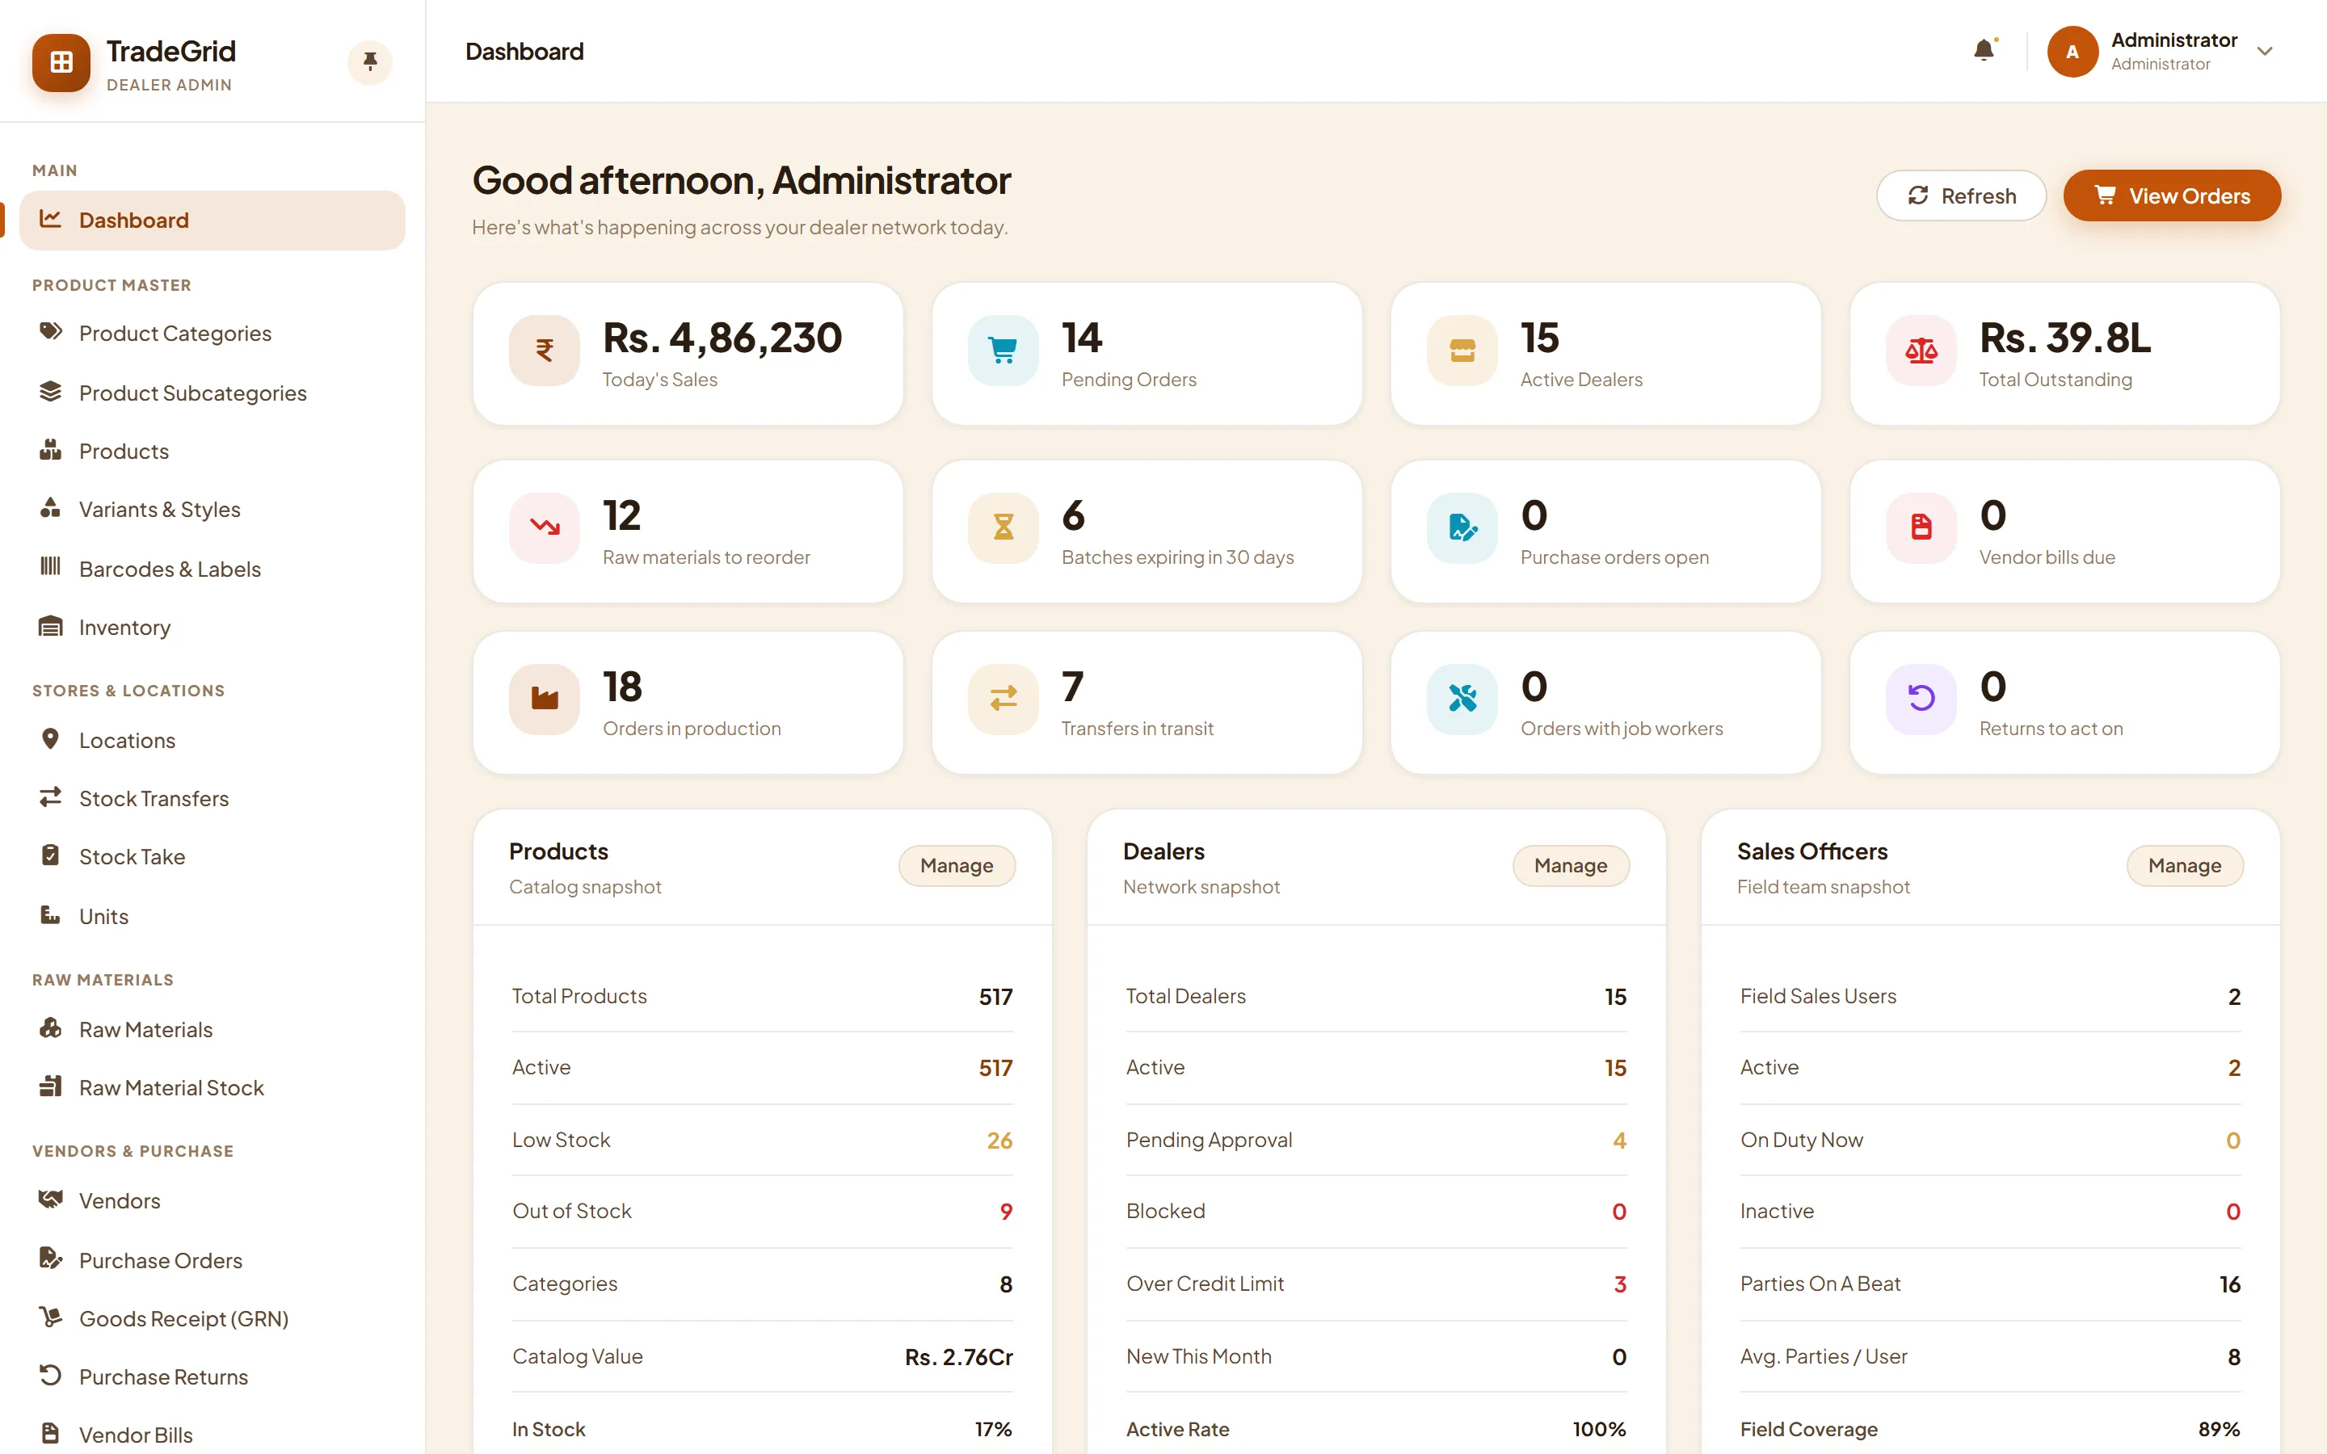Click Manage in the Dealers panel
The width and height of the screenshot is (2327, 1454).
pyautogui.click(x=1570, y=865)
